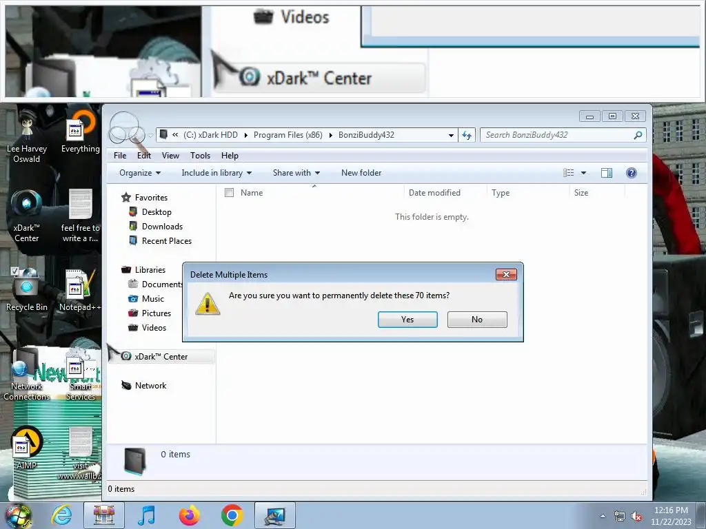Image resolution: width=706 pixels, height=529 pixels.
Task: Open the Start menu orb
Action: (x=18, y=516)
